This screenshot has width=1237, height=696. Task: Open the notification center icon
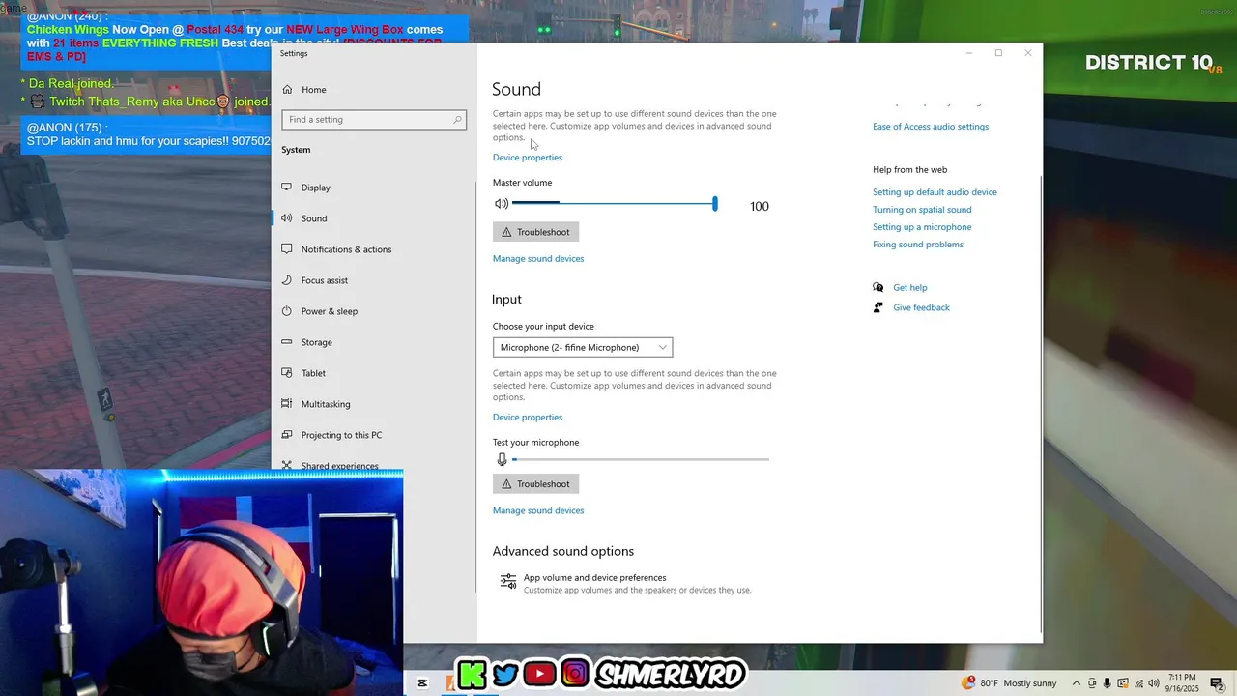pyautogui.click(x=1217, y=683)
